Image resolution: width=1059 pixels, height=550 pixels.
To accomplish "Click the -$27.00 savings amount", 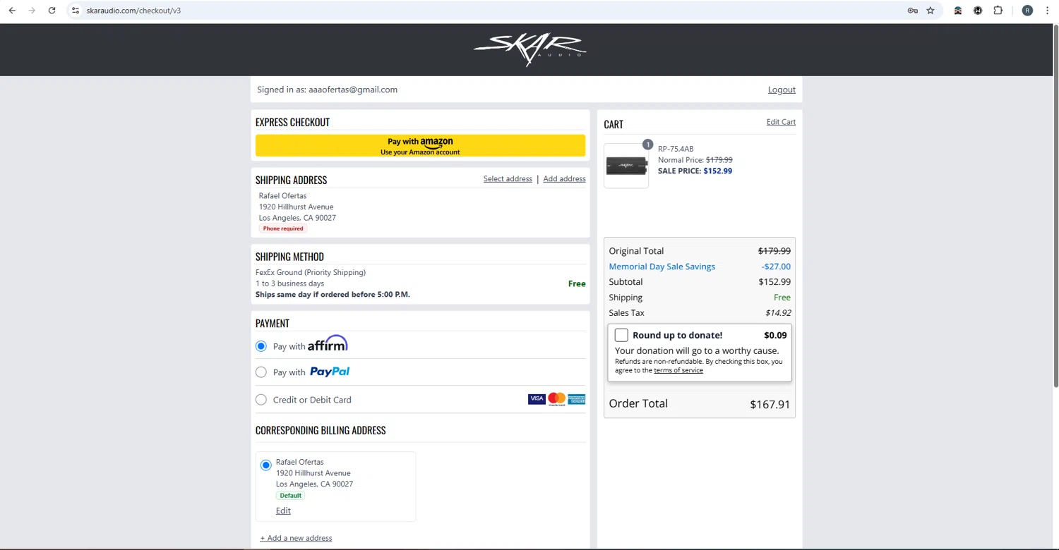I will [776, 267].
